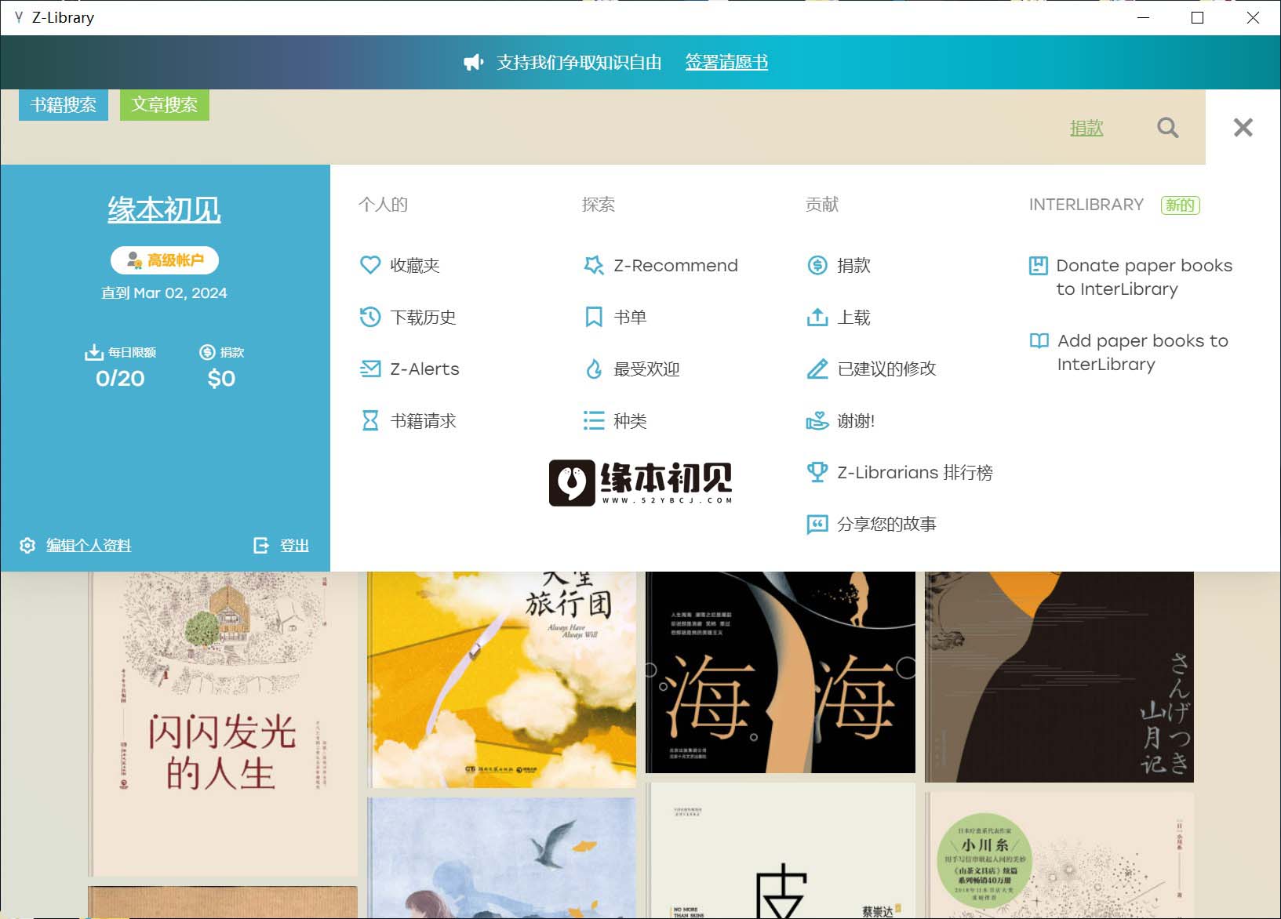
Task: Click the open book icon for Add paper books
Action: 1039,340
